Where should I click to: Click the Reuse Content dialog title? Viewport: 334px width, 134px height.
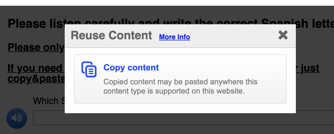[x=112, y=35]
